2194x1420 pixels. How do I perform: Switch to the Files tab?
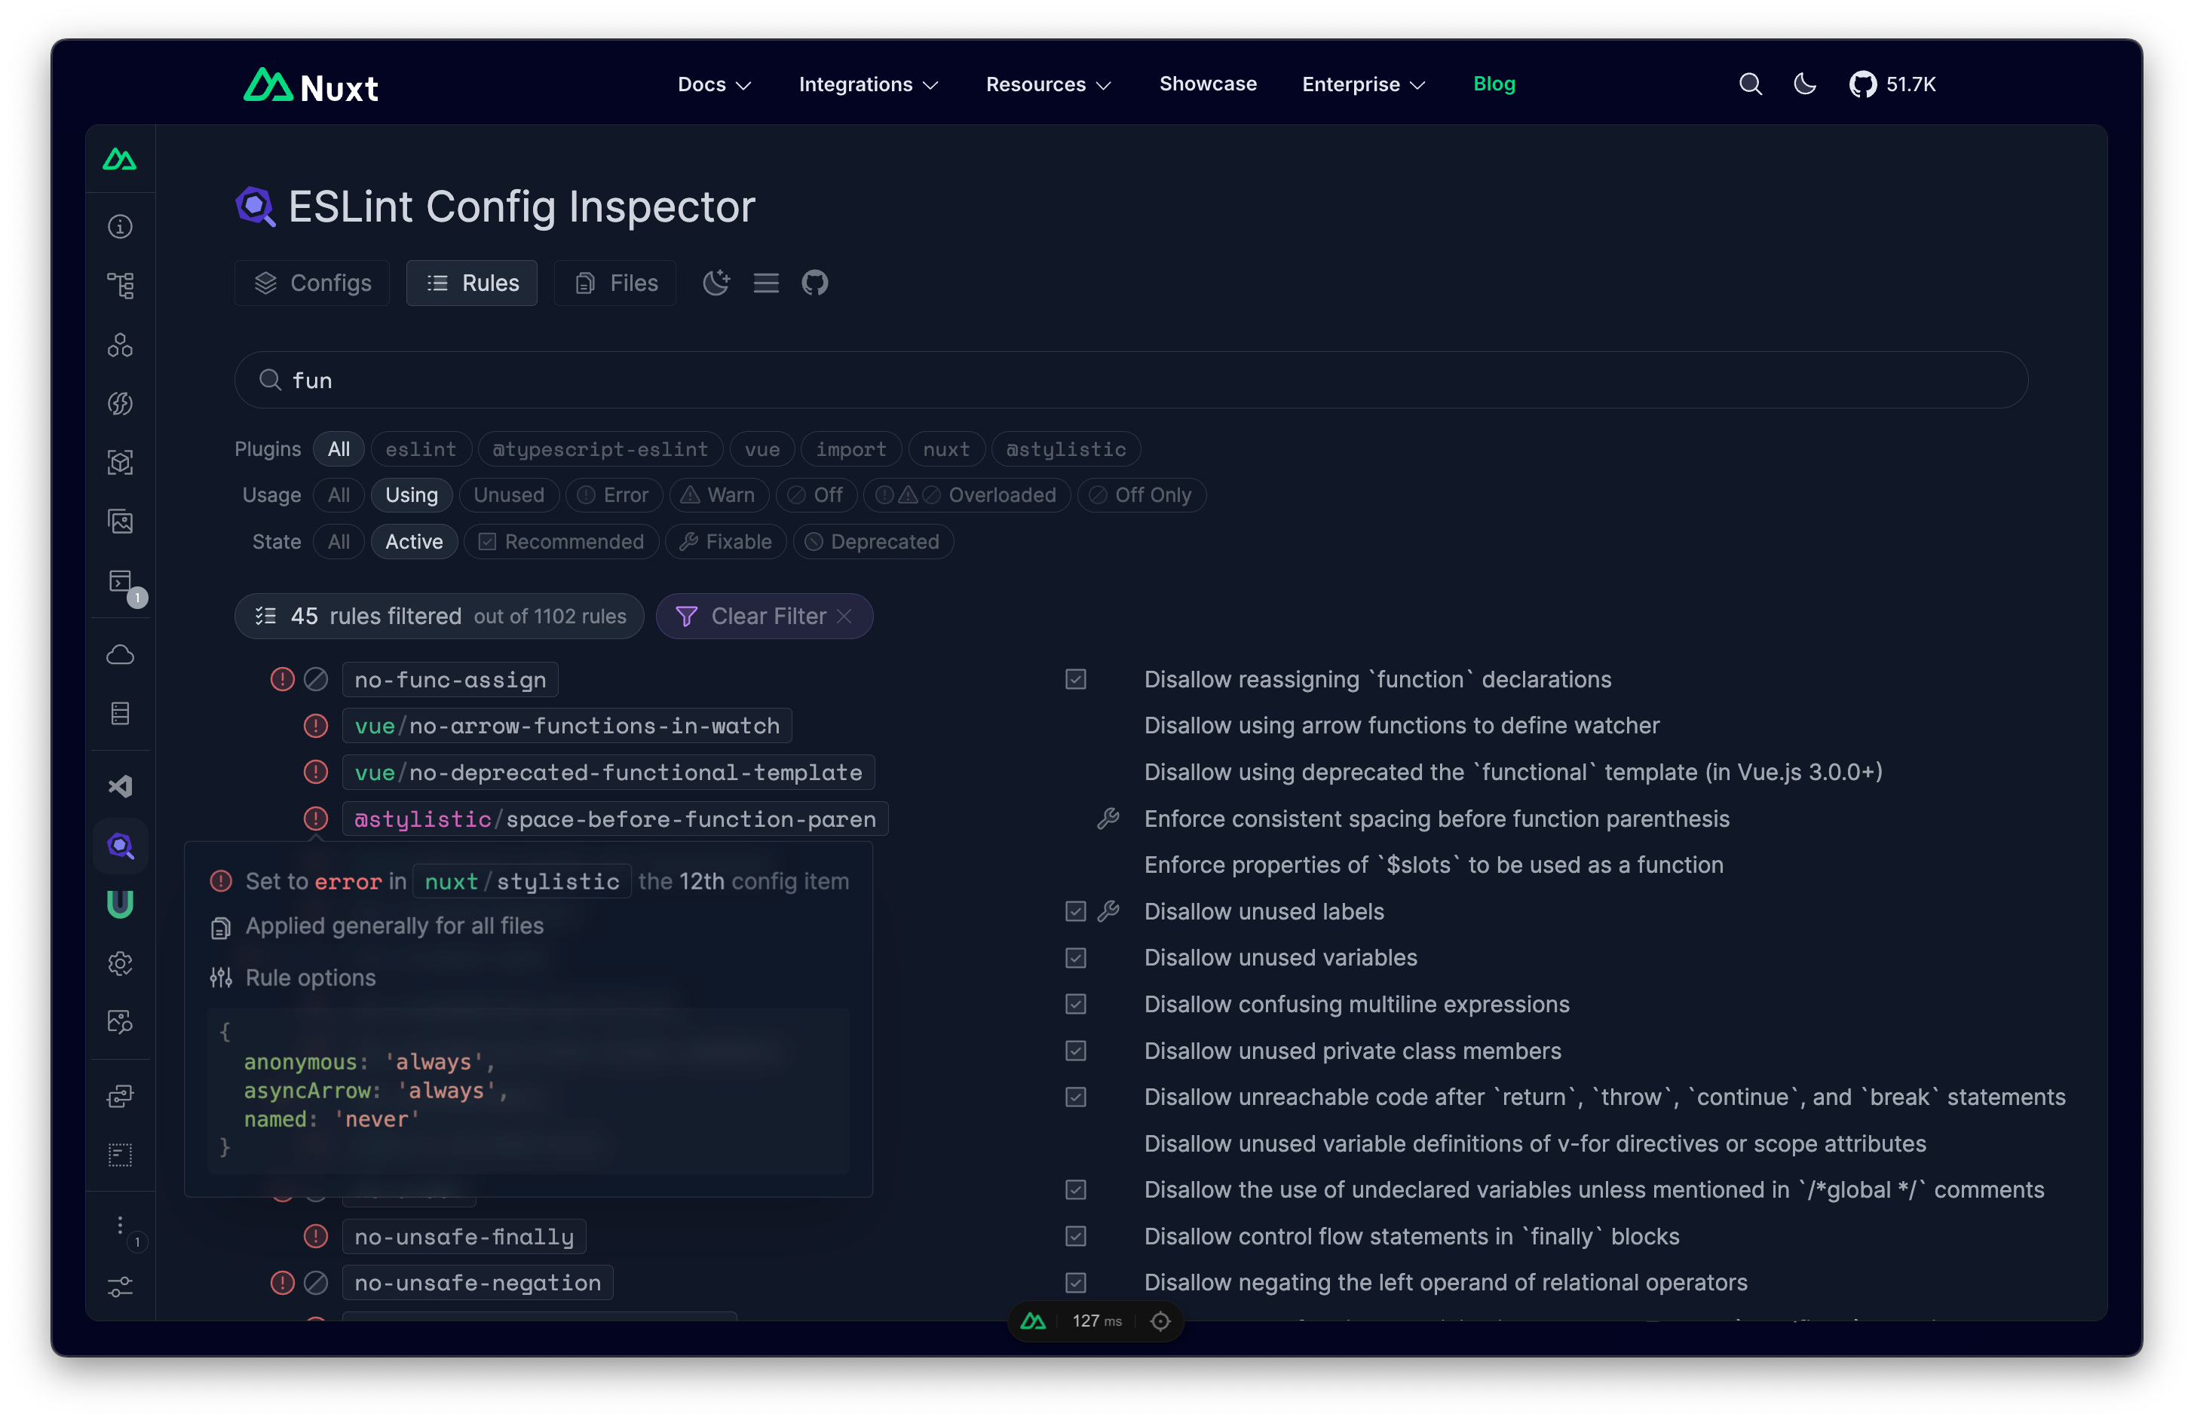(616, 283)
